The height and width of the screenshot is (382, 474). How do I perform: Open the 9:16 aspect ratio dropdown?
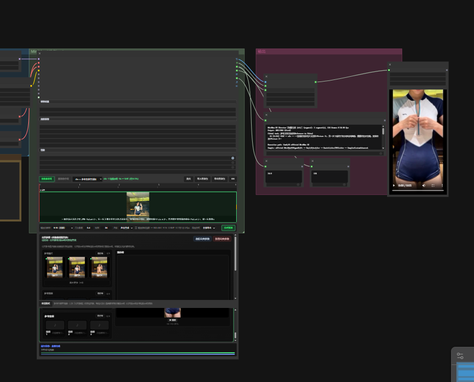click(x=63, y=228)
